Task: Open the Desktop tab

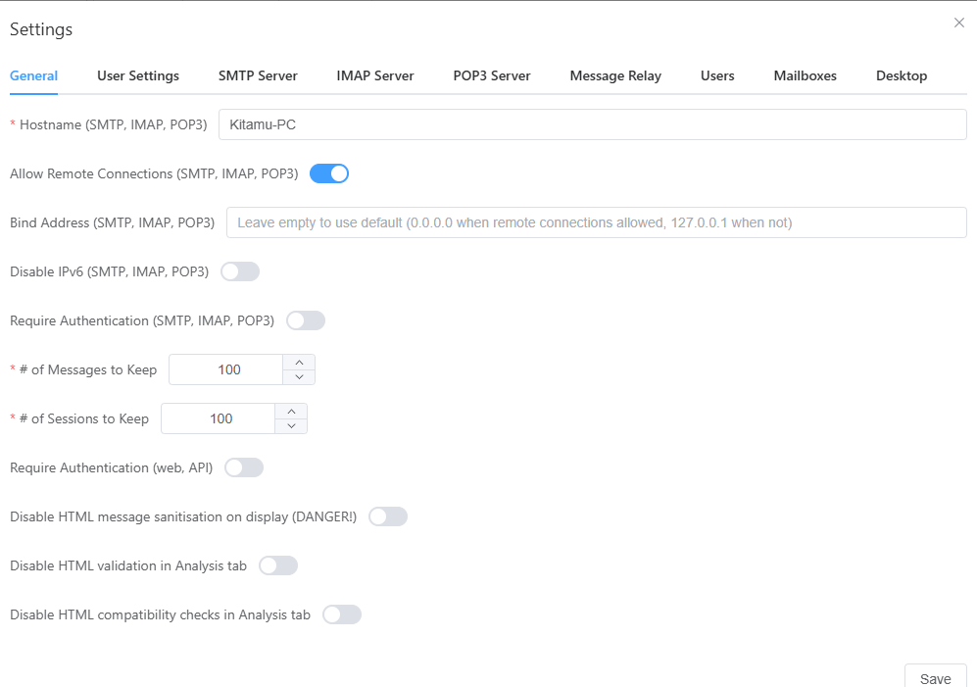Action: pos(902,76)
